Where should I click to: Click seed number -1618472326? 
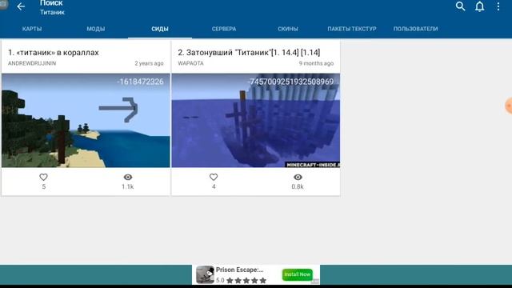tap(141, 82)
